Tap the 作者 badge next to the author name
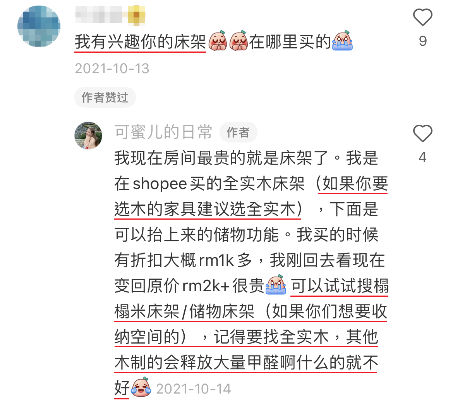The width and height of the screenshot is (453, 411). (238, 132)
